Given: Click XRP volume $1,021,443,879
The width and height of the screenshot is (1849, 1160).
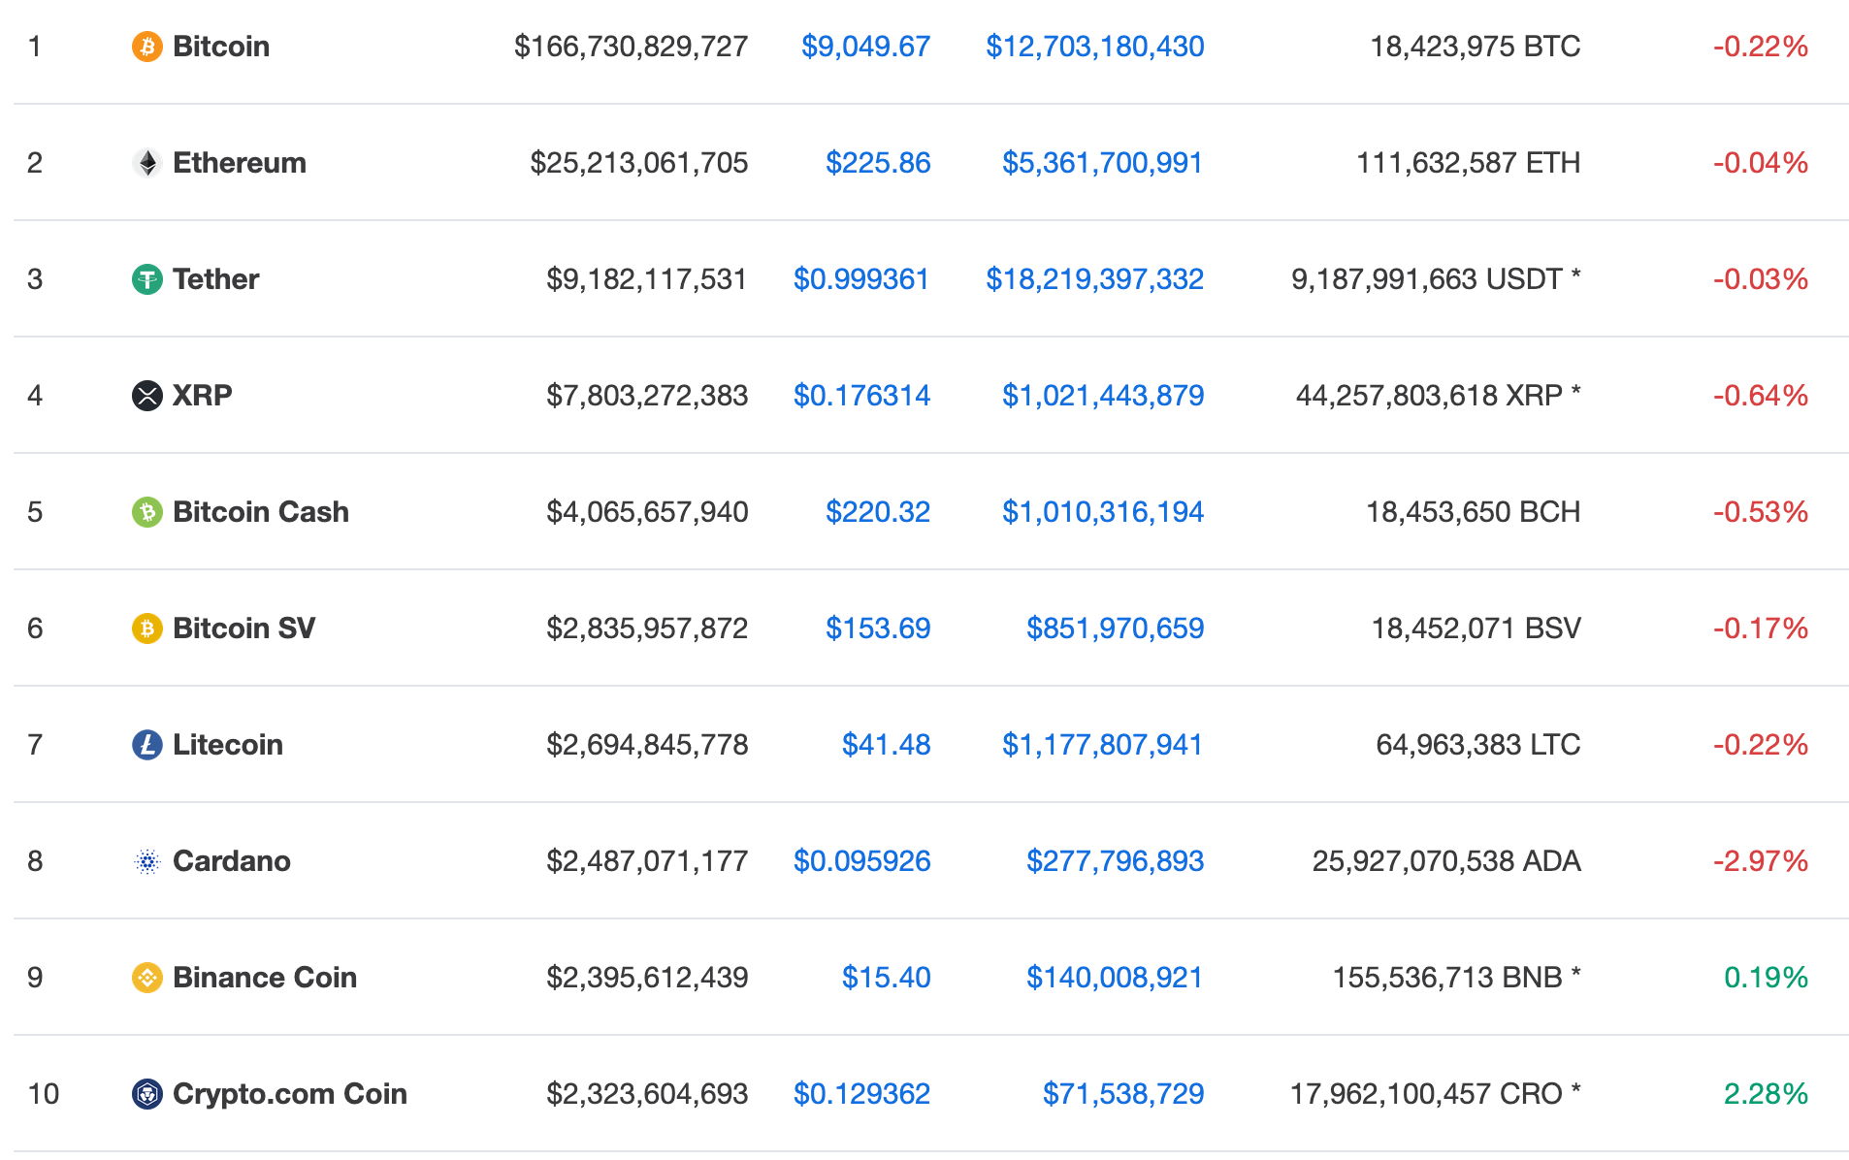Looking at the screenshot, I should (1102, 396).
